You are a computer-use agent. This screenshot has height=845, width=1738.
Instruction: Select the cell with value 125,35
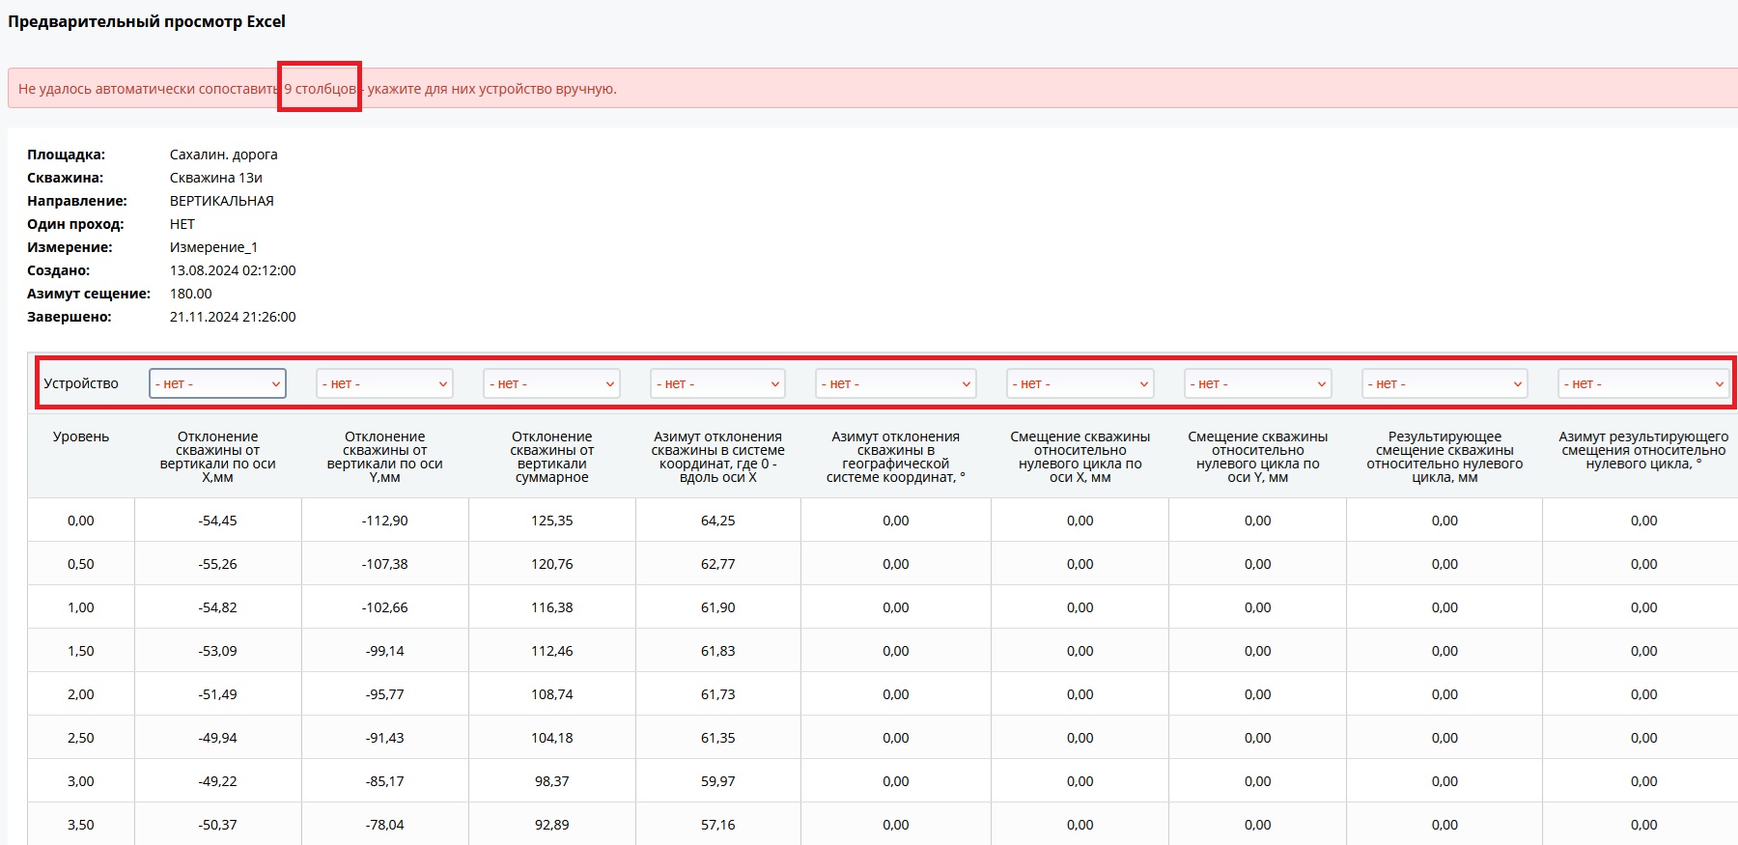(551, 521)
